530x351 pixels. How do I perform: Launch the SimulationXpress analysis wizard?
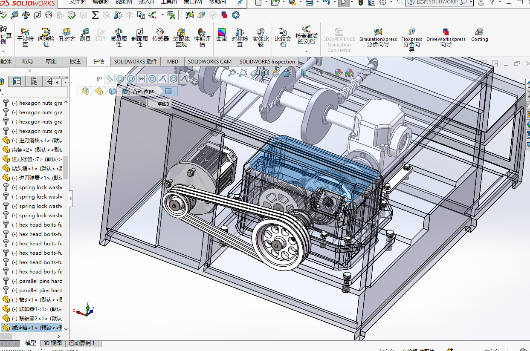point(378,37)
